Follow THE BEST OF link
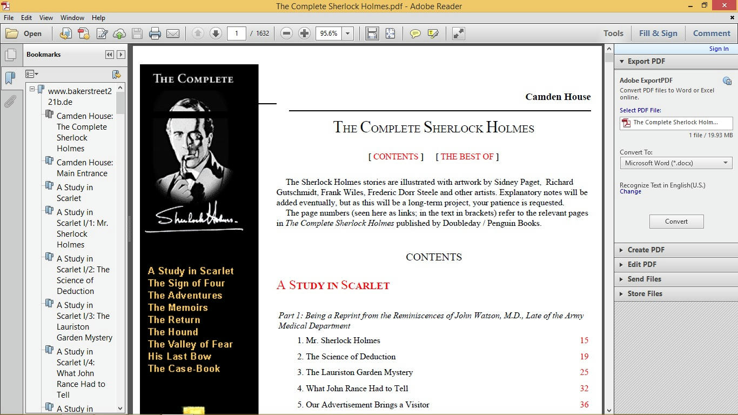This screenshot has height=415, width=738. [467, 157]
